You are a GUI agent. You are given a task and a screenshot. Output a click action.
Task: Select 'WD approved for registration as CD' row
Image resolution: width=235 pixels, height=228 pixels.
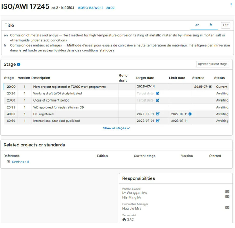[x=116, y=107]
